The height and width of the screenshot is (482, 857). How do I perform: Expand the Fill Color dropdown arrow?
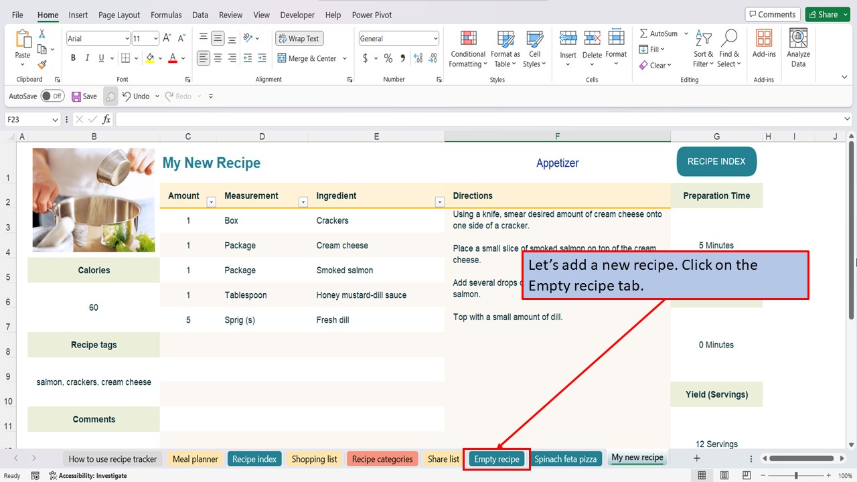160,58
